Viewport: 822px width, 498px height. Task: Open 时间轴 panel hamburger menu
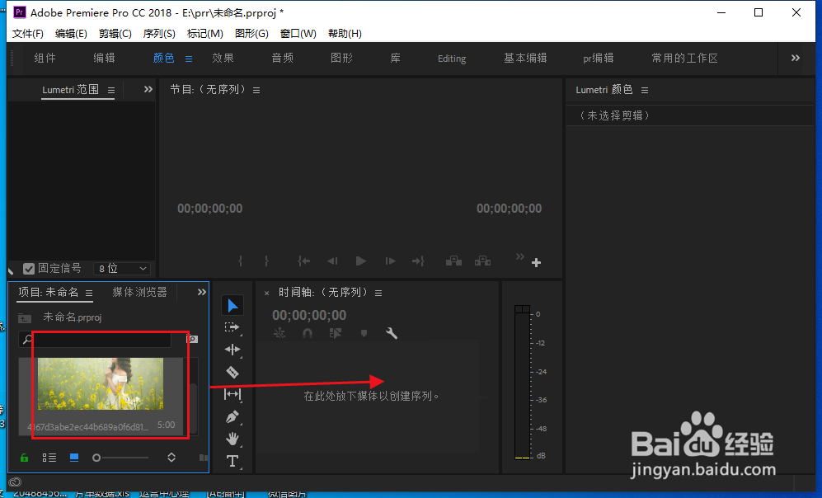(378, 293)
